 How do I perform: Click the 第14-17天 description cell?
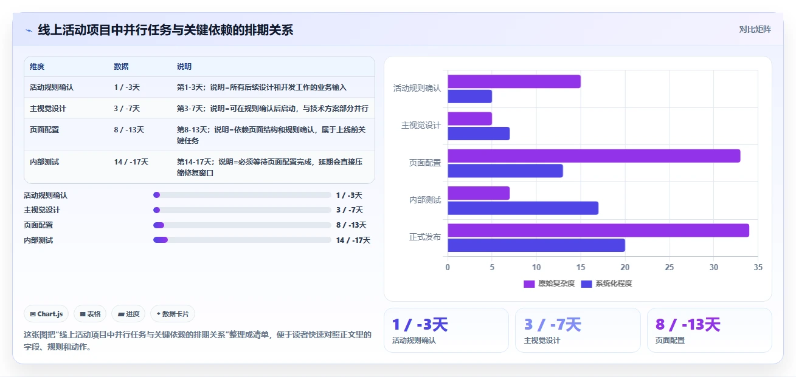coord(270,168)
